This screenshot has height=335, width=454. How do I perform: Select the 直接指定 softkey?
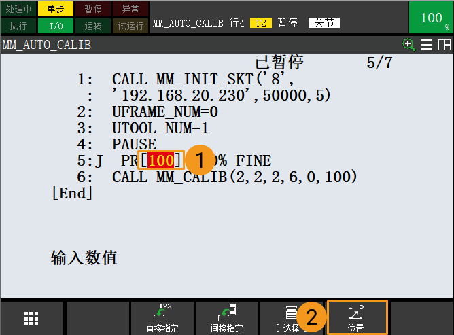pos(162,318)
